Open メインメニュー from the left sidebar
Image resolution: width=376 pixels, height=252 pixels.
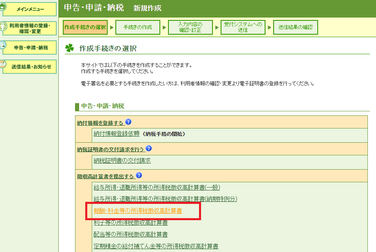point(30,9)
